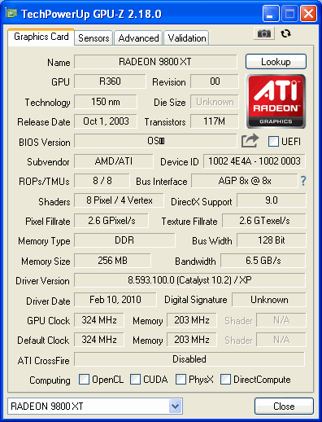Click the ATI CrossFire Disabled field
The height and width of the screenshot is (422, 322).
coord(189,359)
